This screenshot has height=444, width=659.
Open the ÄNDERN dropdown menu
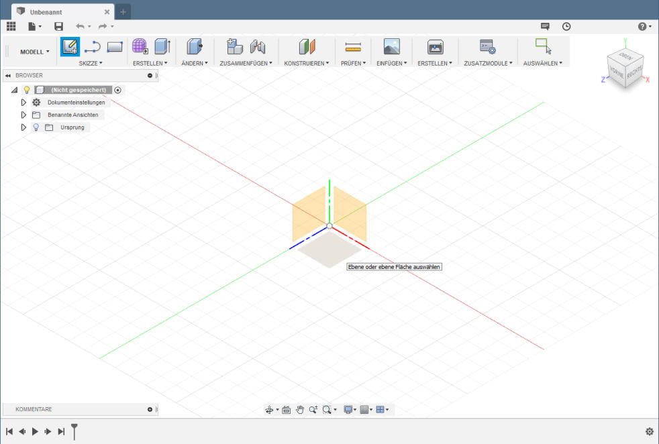point(195,64)
